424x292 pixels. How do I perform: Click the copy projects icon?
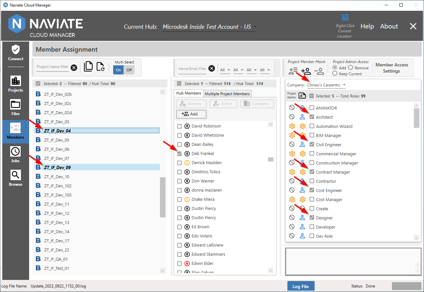click(88, 66)
